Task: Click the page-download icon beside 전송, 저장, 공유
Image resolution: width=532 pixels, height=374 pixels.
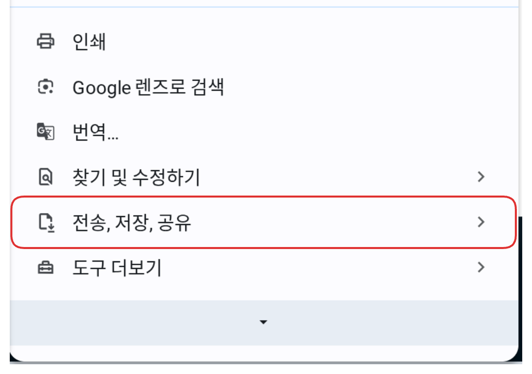Action: 46,223
